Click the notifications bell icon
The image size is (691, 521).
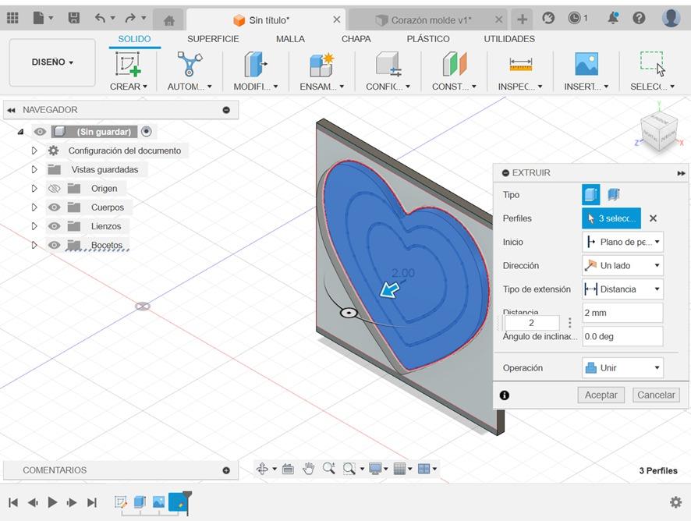pos(613,18)
